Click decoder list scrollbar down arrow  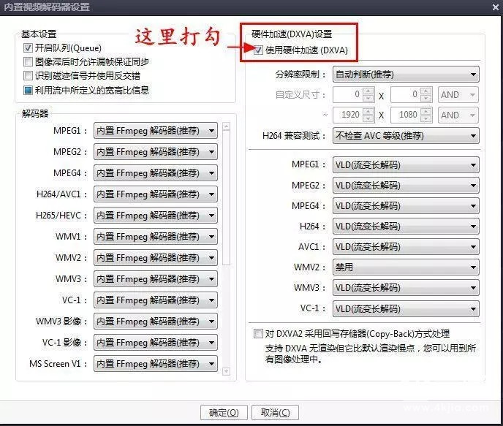coord(226,372)
